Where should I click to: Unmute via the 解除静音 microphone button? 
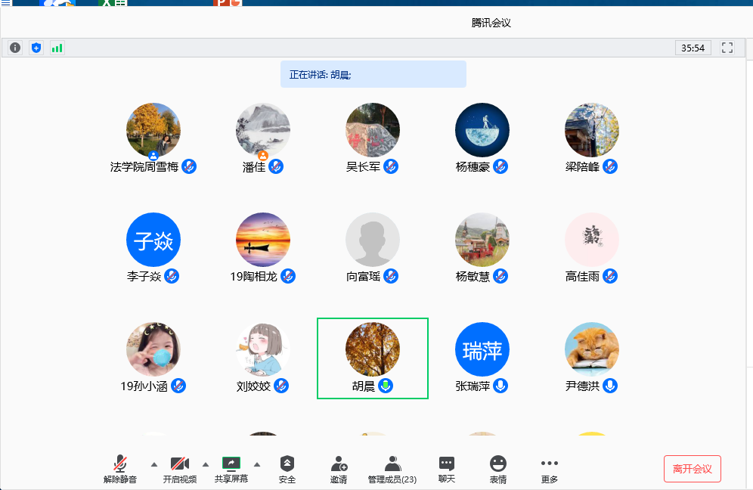coord(120,470)
